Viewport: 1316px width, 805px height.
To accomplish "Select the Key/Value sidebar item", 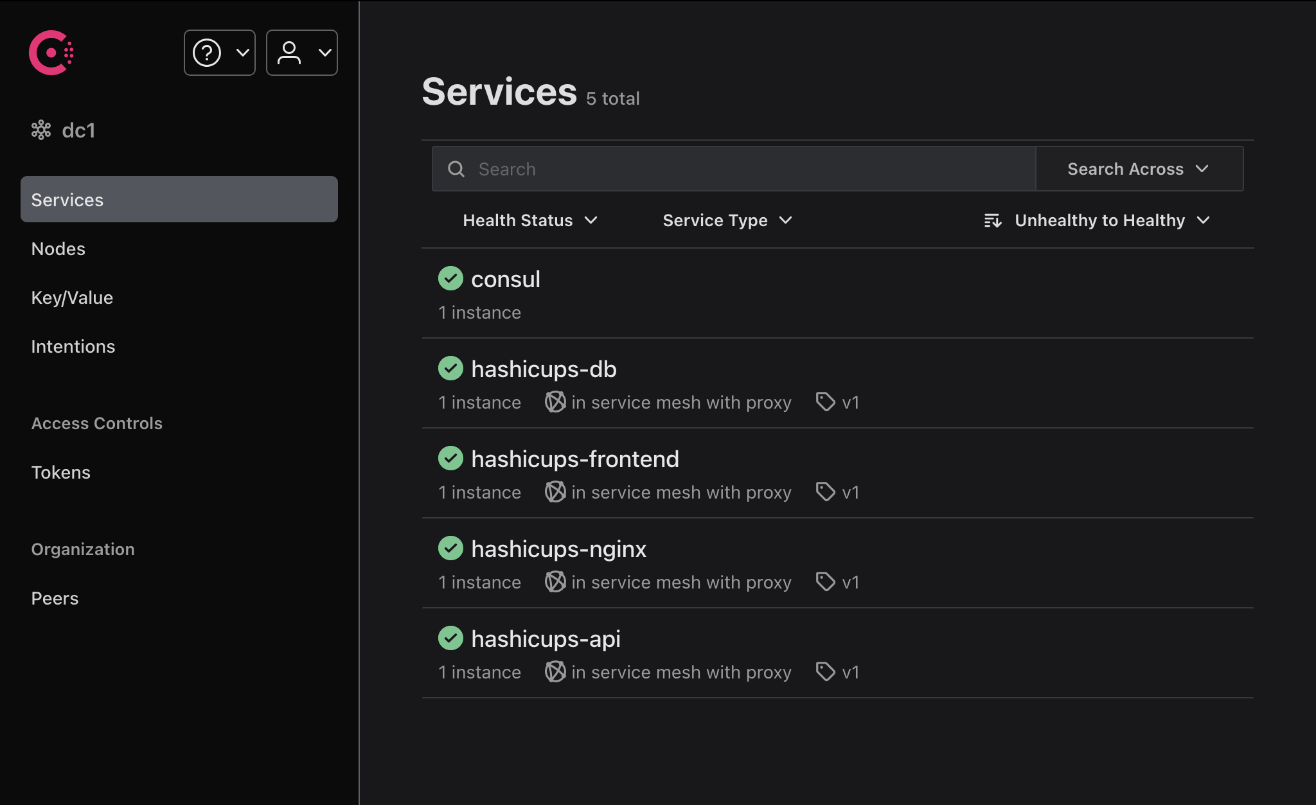I will pos(72,297).
